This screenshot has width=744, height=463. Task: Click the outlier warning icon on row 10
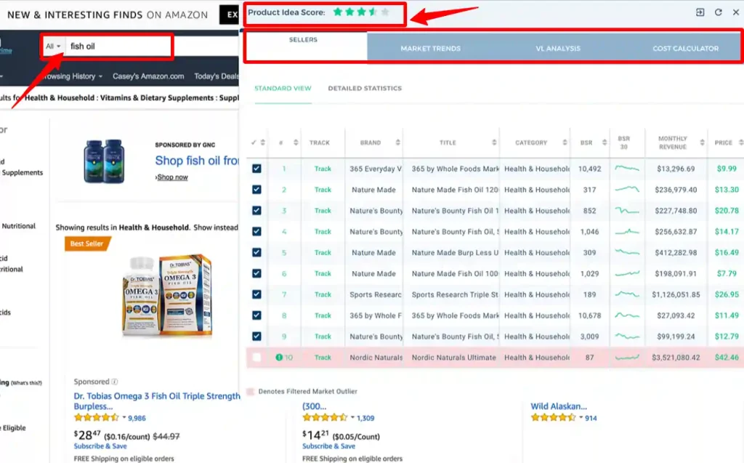point(279,358)
